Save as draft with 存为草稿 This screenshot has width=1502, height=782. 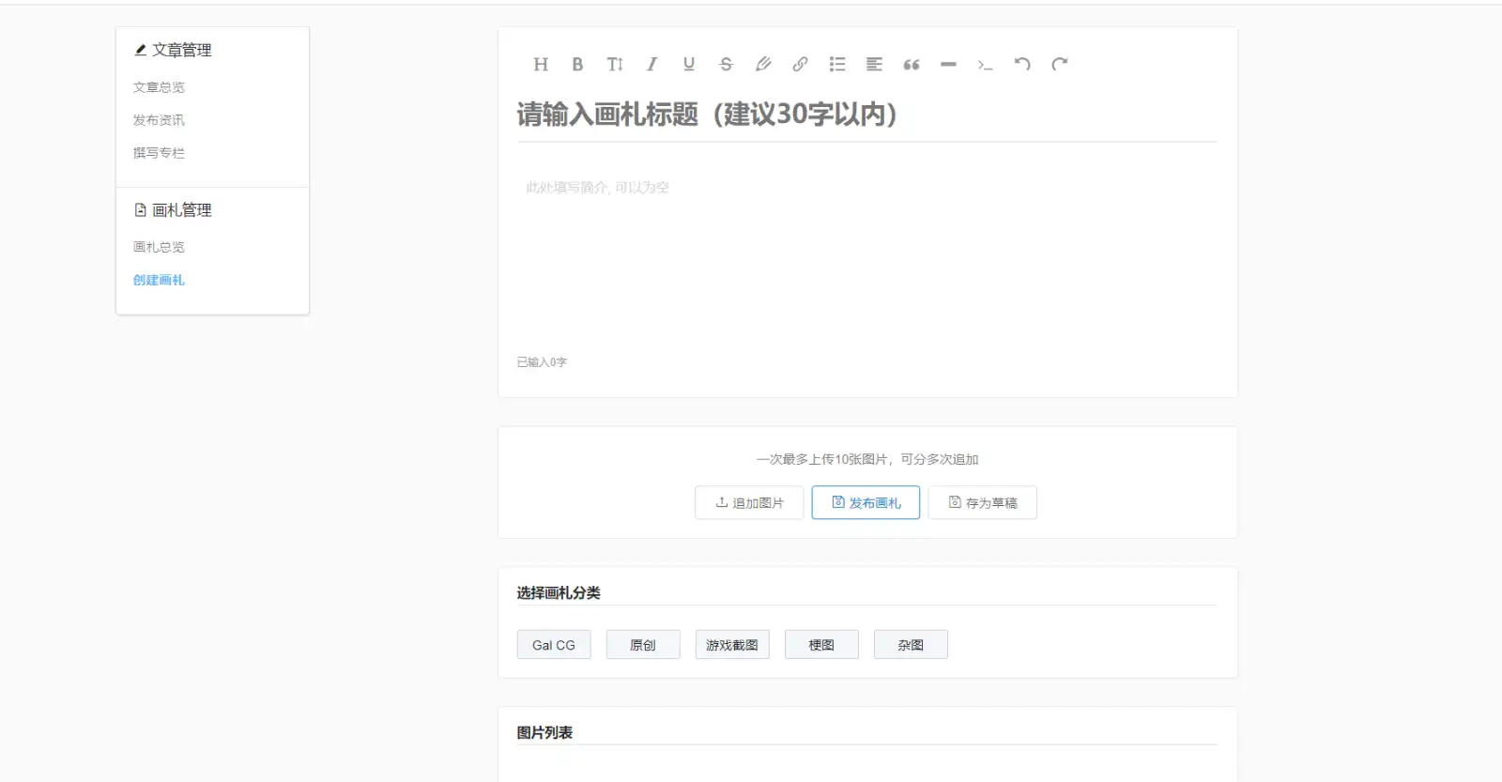pyautogui.click(x=982, y=503)
